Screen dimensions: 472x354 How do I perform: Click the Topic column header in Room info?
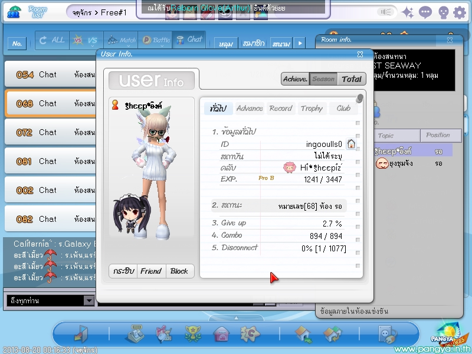pos(396,136)
